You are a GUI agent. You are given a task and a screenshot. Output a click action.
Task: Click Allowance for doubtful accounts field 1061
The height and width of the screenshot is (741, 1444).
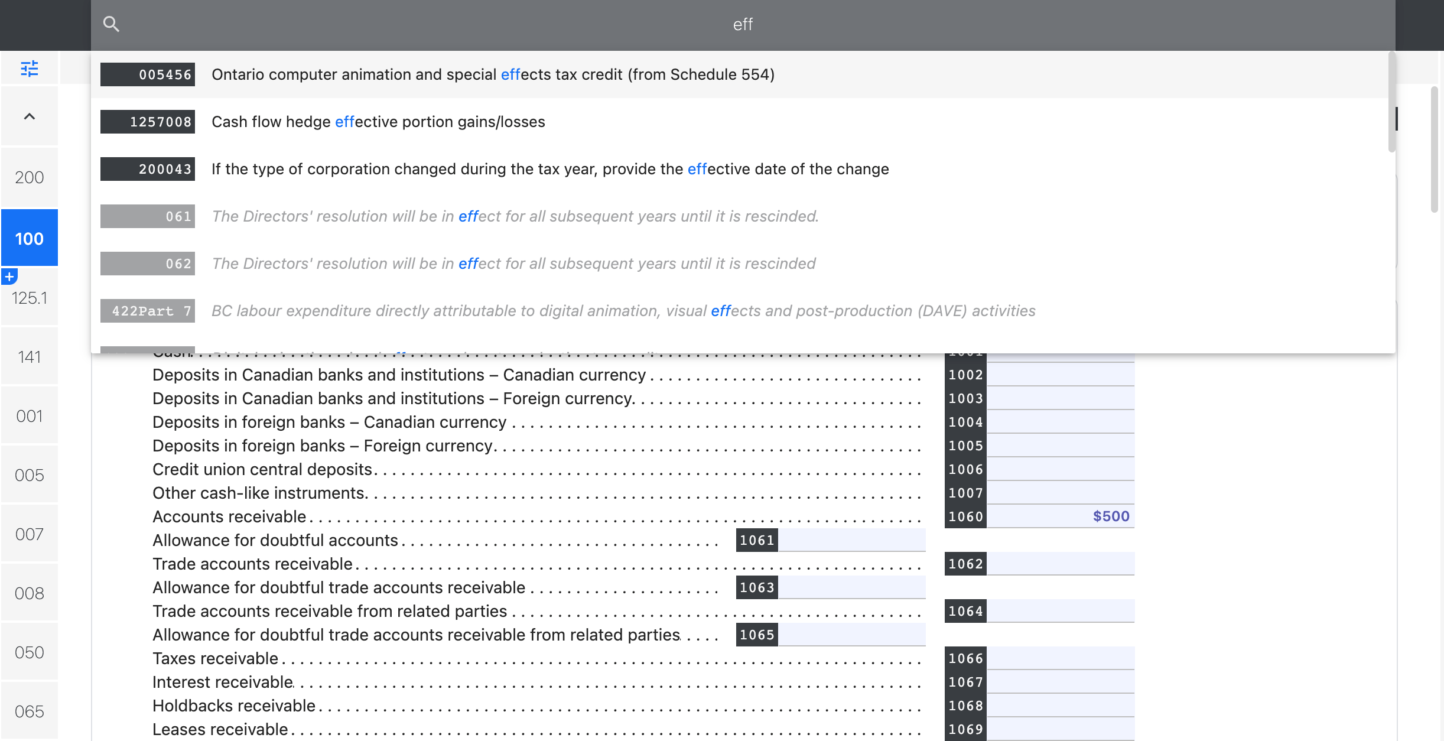click(x=851, y=540)
